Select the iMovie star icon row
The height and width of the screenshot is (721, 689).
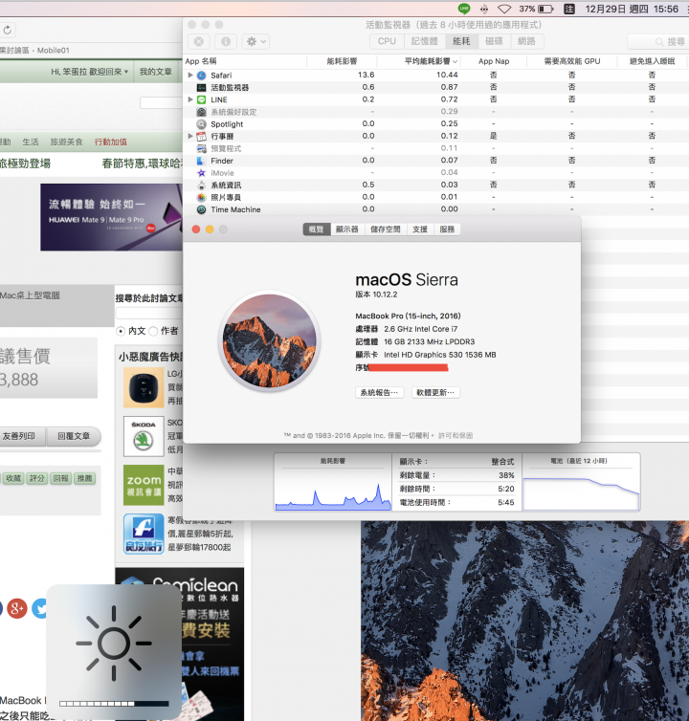pyautogui.click(x=201, y=173)
